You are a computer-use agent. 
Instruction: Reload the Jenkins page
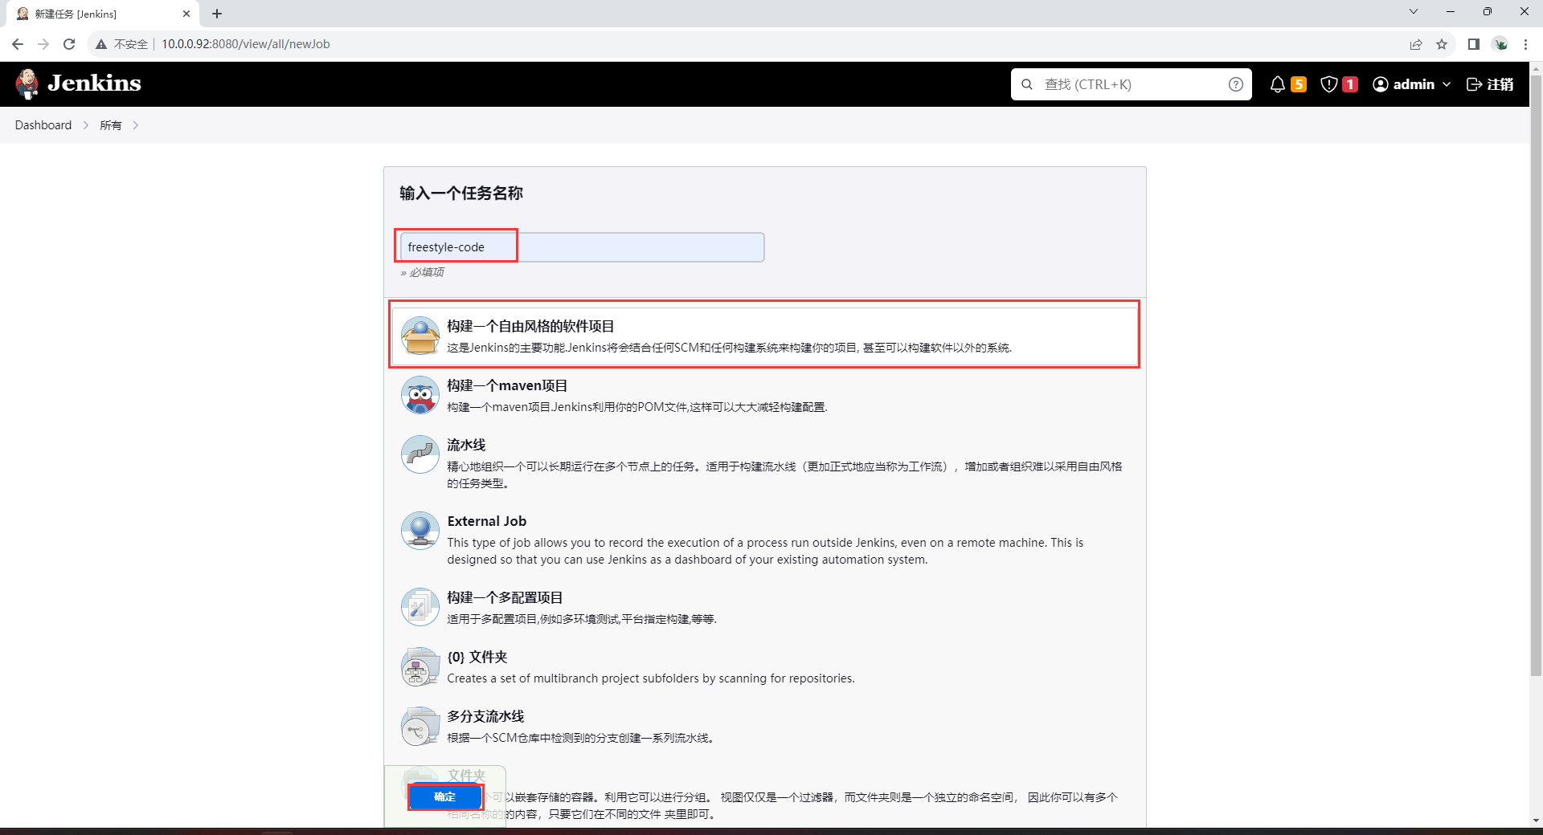pos(69,44)
